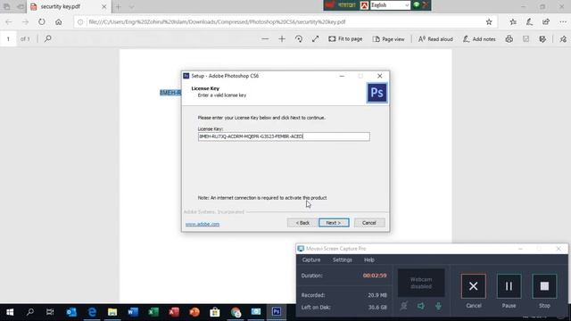The image size is (571, 321).
Task: Launch Word from taskbar
Action: (133, 312)
